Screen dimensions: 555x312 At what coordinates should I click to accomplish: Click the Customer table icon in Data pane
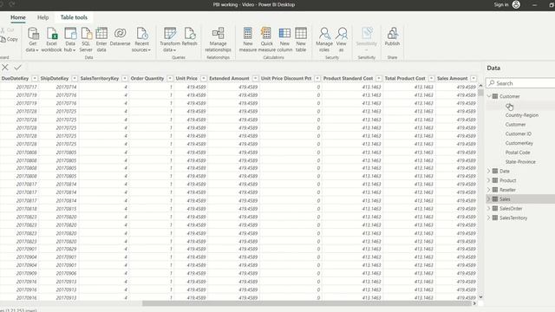coord(495,96)
